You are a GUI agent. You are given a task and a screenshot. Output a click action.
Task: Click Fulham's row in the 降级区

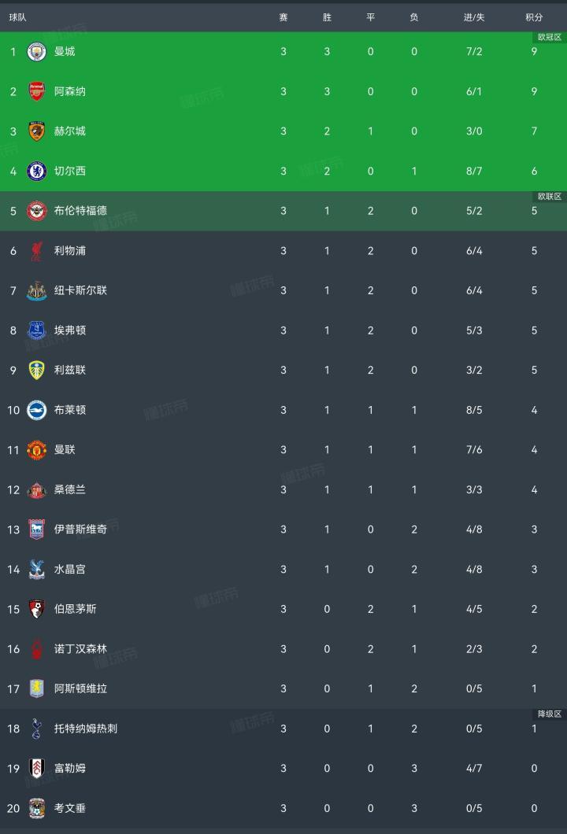tap(283, 768)
